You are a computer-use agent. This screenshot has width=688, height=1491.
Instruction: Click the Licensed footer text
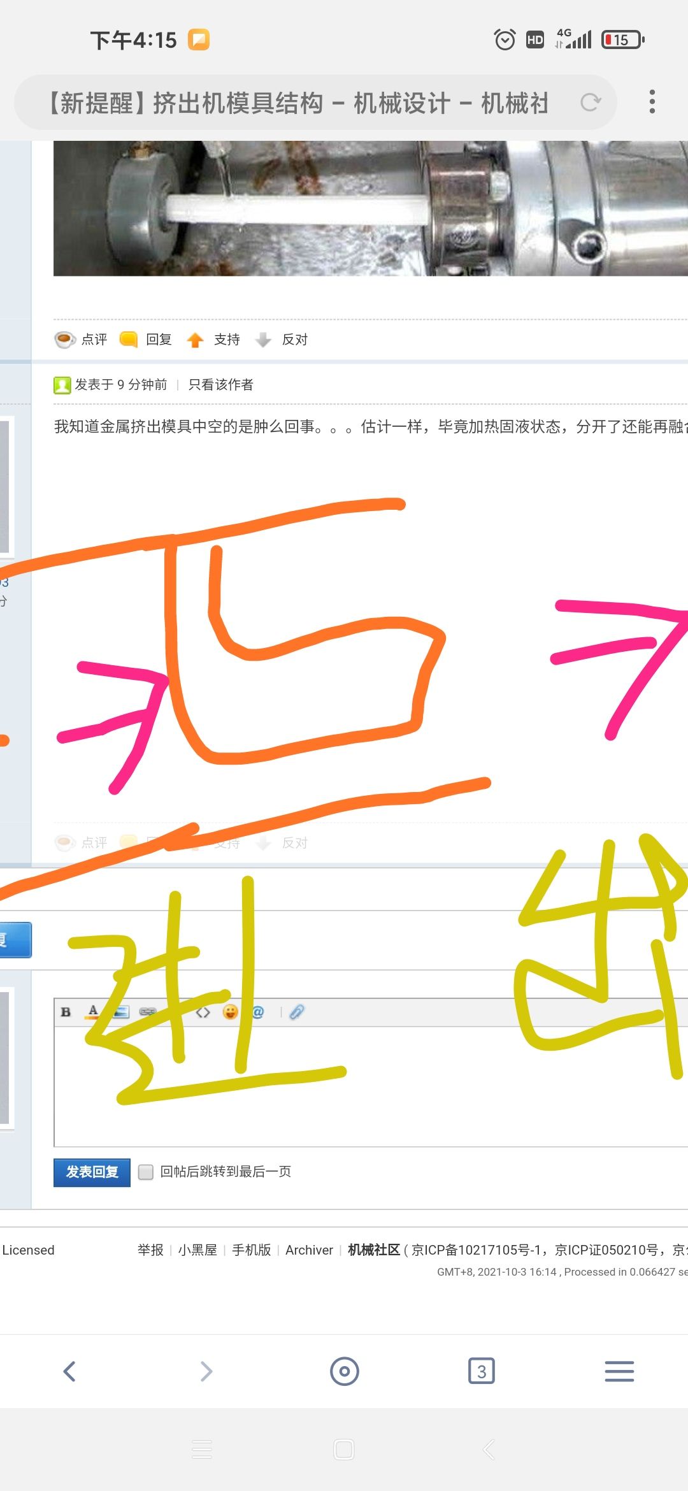click(28, 1250)
